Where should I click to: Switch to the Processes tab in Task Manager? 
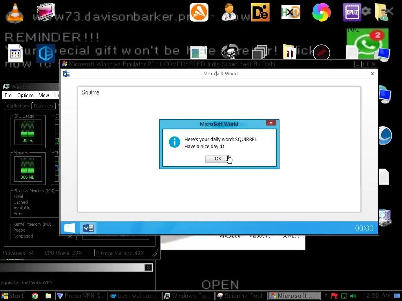coord(43,106)
